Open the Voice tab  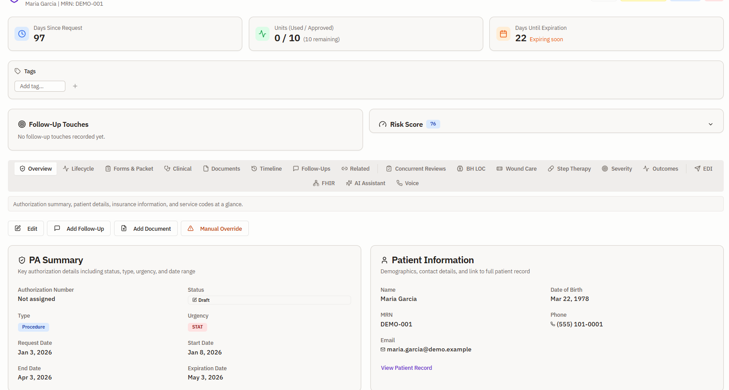coord(408,183)
